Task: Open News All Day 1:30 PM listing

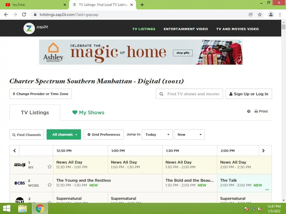Action: click(x=190, y=165)
